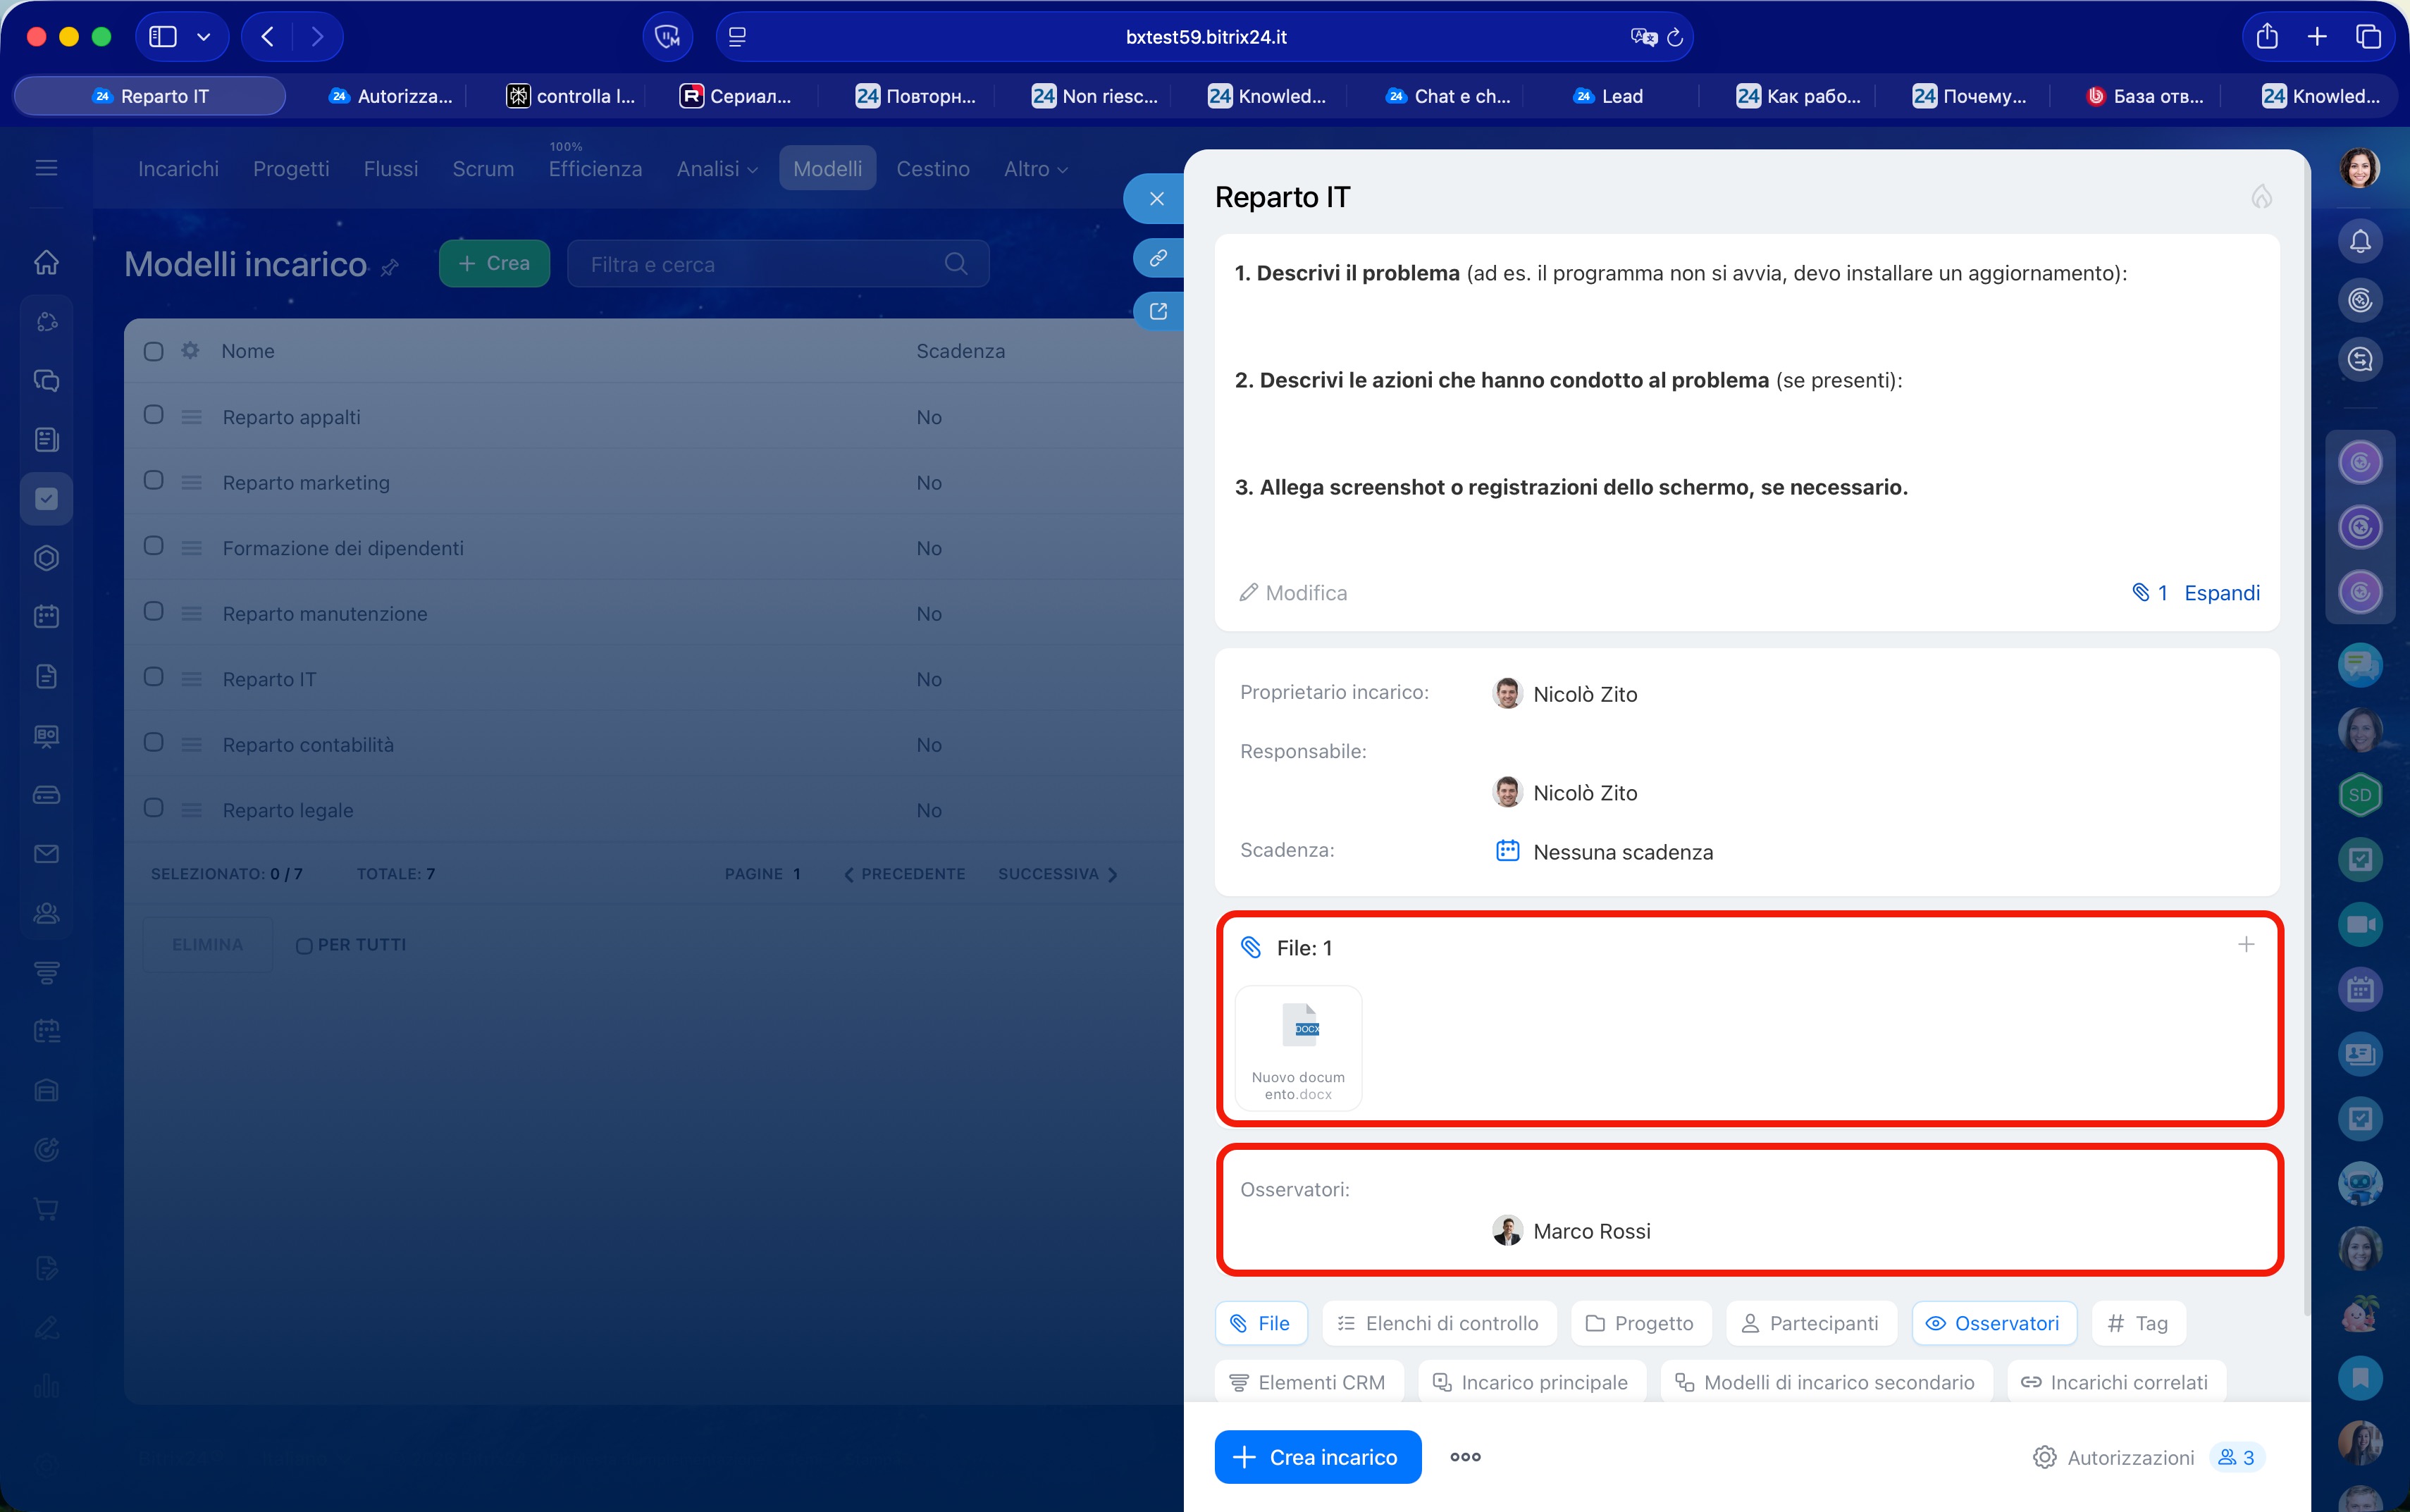This screenshot has width=2410, height=1512.
Task: Switch to the Progetti tab
Action: (290, 169)
